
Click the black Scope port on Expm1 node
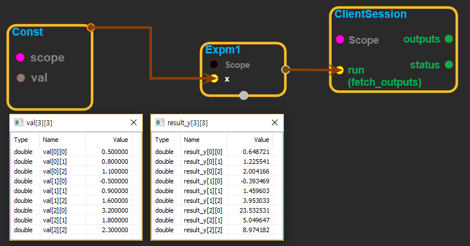pos(214,65)
